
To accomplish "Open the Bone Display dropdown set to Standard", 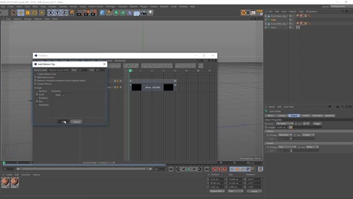I will (285, 135).
